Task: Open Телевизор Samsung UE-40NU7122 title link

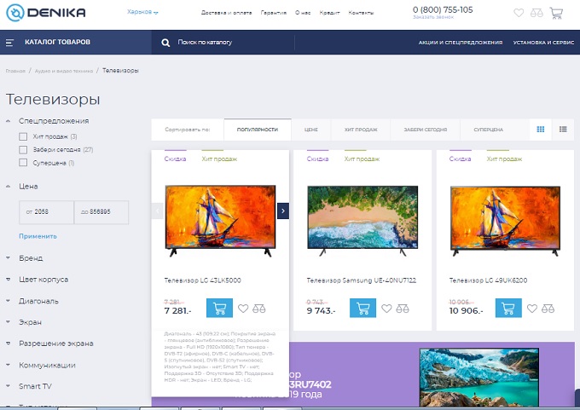Action: point(362,280)
